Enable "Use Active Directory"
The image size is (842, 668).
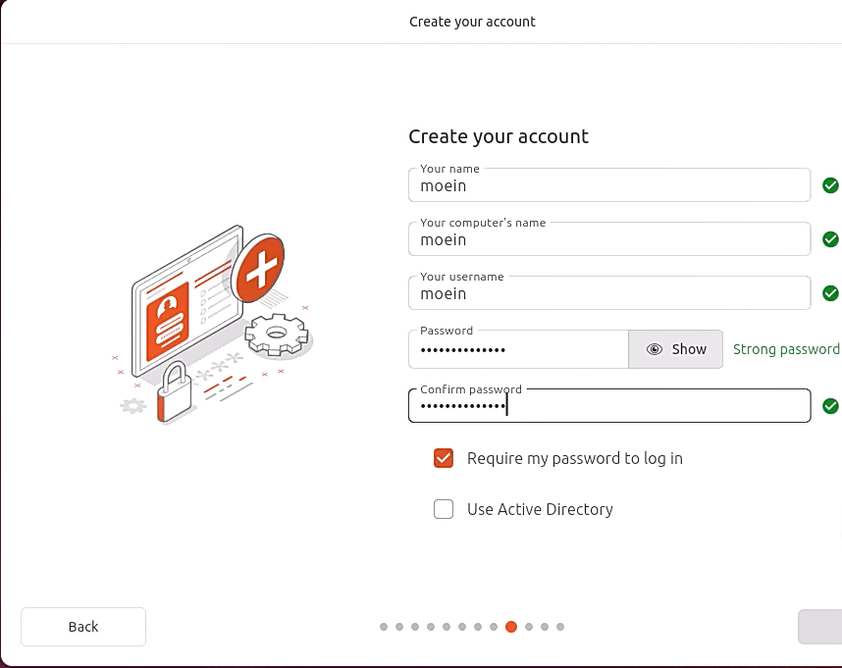444,509
